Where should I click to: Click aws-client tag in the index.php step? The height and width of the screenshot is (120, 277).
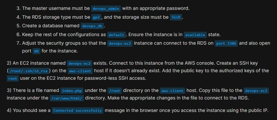click(172, 91)
